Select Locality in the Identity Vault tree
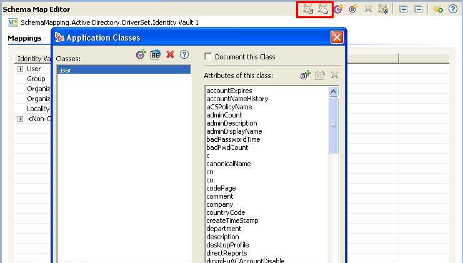This screenshot has width=463, height=263. (x=38, y=109)
